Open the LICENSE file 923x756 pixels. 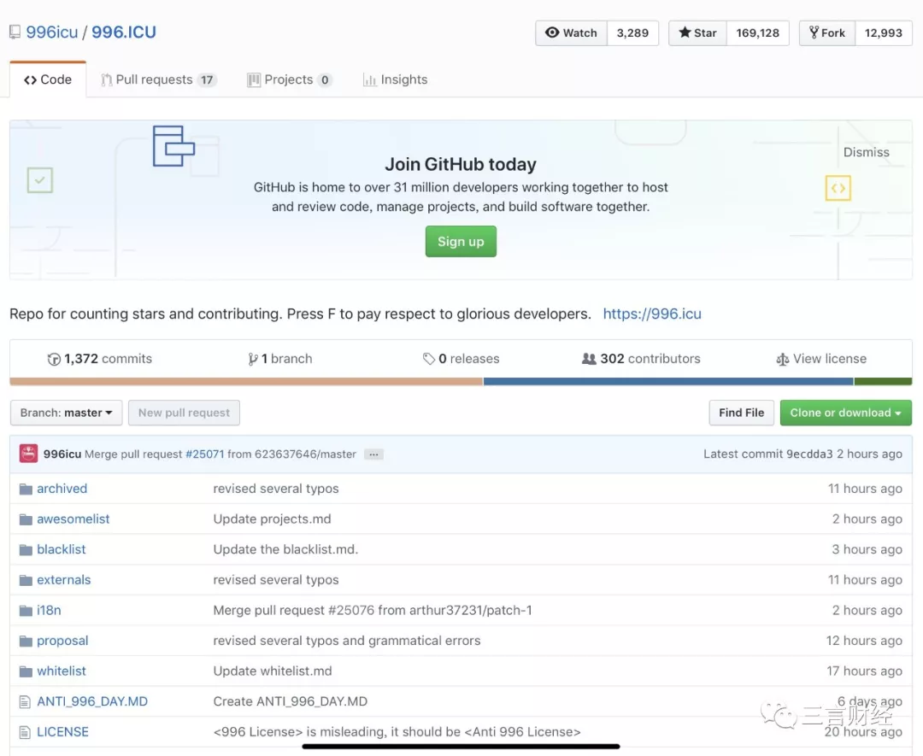[62, 732]
